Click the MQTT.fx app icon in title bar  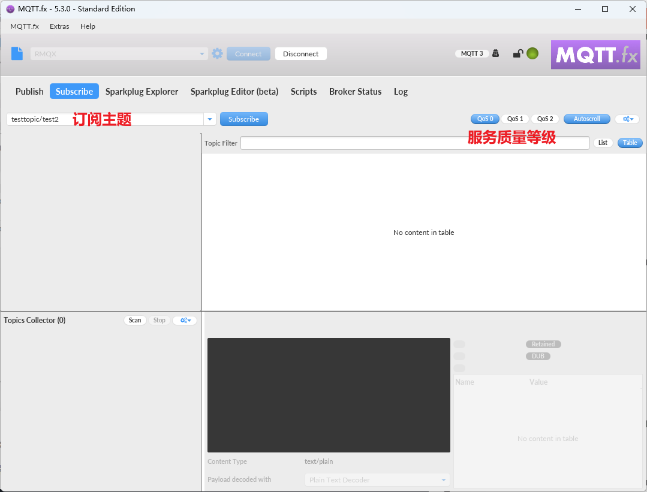click(x=10, y=9)
